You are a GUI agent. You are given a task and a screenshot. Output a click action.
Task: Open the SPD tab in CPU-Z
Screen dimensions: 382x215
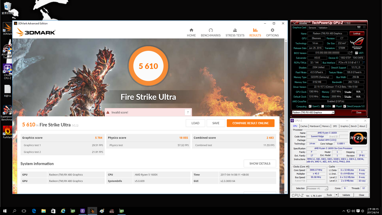(x=335, y=126)
